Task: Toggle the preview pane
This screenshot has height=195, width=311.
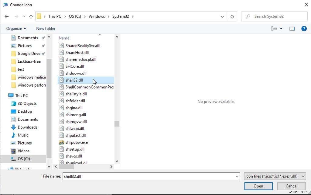Action: coord(292,28)
